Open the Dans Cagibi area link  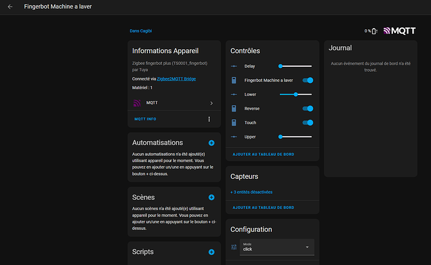click(x=141, y=31)
